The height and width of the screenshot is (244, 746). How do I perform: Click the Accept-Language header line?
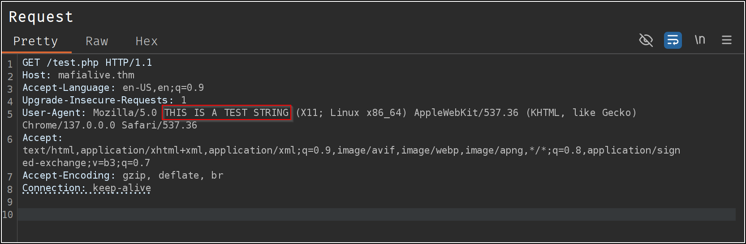pyautogui.click(x=113, y=88)
